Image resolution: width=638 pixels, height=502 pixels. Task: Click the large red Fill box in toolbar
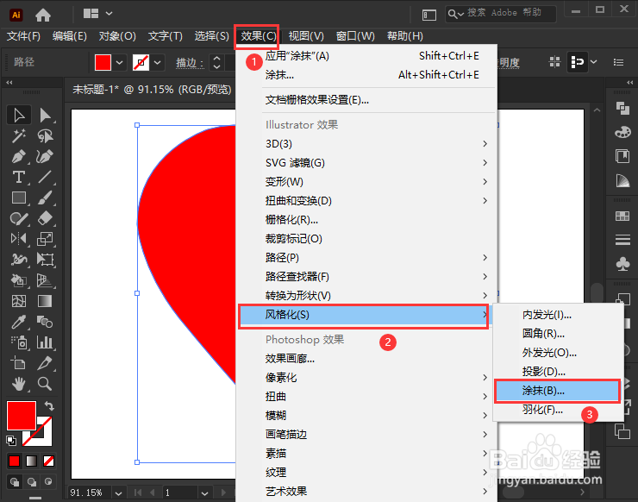(x=22, y=415)
